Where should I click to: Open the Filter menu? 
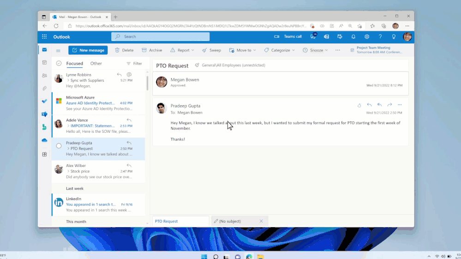134,64
